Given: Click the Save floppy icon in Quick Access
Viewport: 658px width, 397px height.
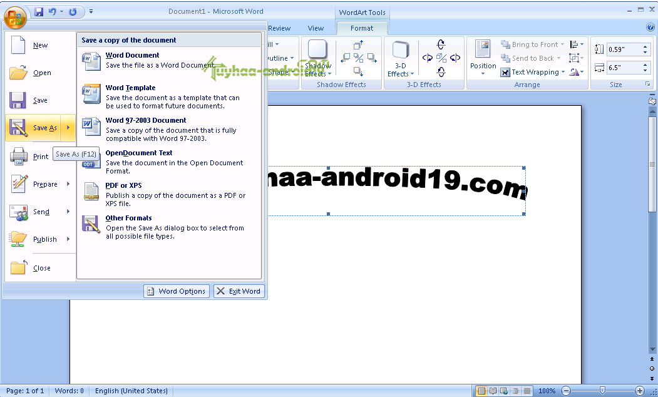Looking at the screenshot, I should (39, 12).
